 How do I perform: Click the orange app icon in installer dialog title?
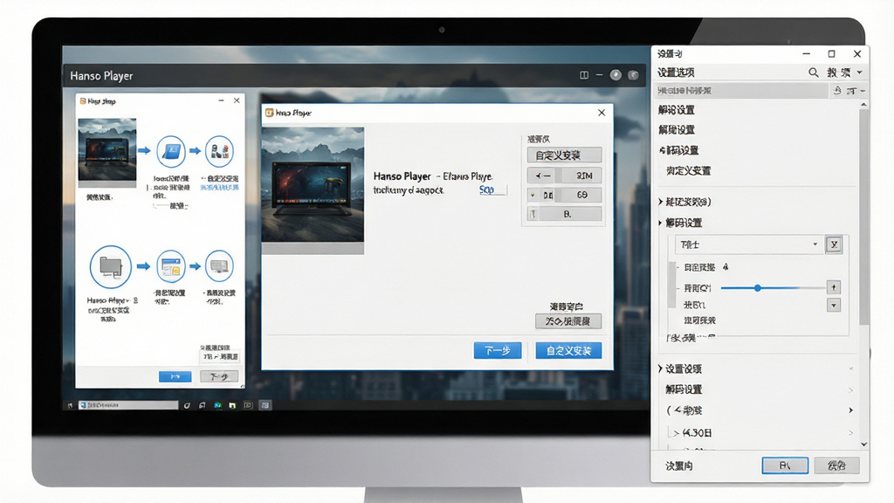tap(270, 113)
